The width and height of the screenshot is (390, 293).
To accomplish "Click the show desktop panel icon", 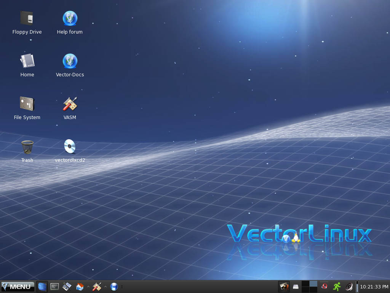I will pos(42,287).
